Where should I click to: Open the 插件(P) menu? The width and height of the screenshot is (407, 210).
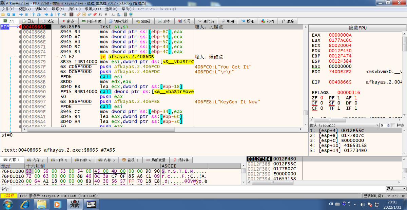[75, 9]
